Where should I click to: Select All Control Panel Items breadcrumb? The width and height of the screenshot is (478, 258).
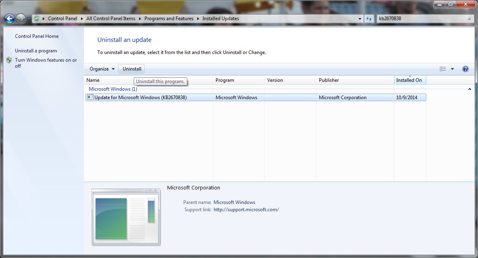click(x=111, y=19)
